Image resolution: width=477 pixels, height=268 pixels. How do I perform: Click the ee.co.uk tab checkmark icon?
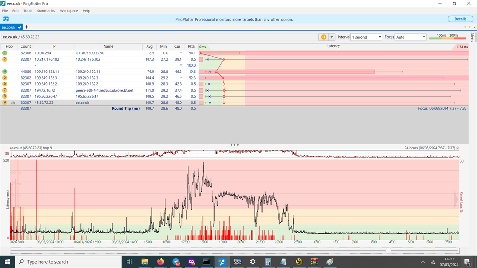(x=20, y=27)
